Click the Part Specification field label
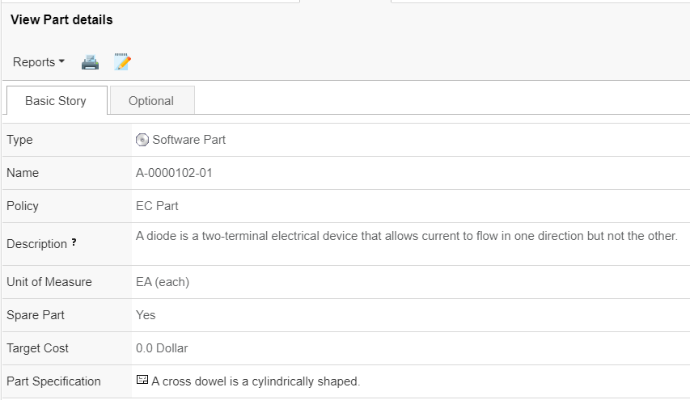Screen dimensions: 690x400 pos(54,381)
